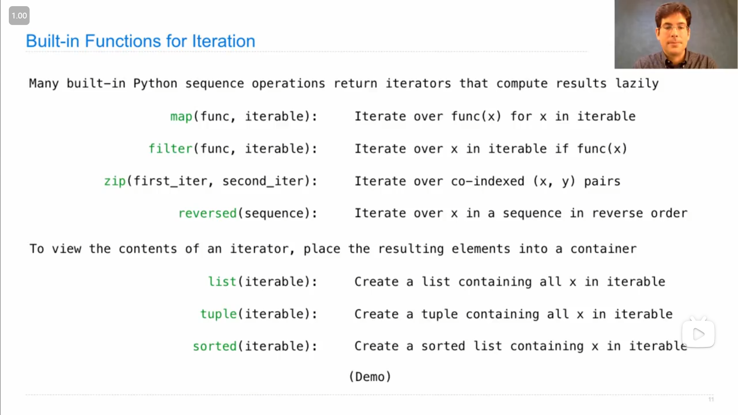Click the slide page number 11
Viewport: 738px width, 415px height.
(x=711, y=400)
